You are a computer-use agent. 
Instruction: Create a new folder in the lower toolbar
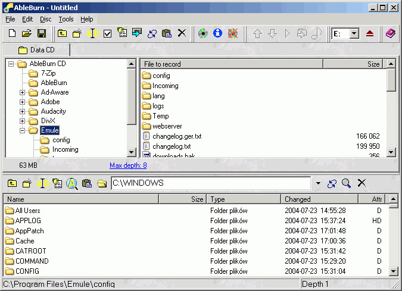coord(27,183)
